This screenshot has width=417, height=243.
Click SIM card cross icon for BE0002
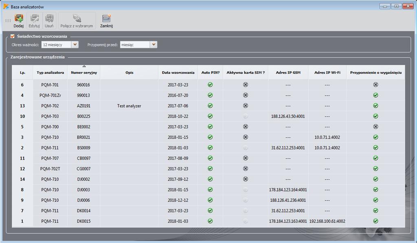click(246, 127)
